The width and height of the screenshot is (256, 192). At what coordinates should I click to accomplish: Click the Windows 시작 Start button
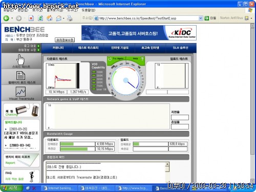point(11,188)
